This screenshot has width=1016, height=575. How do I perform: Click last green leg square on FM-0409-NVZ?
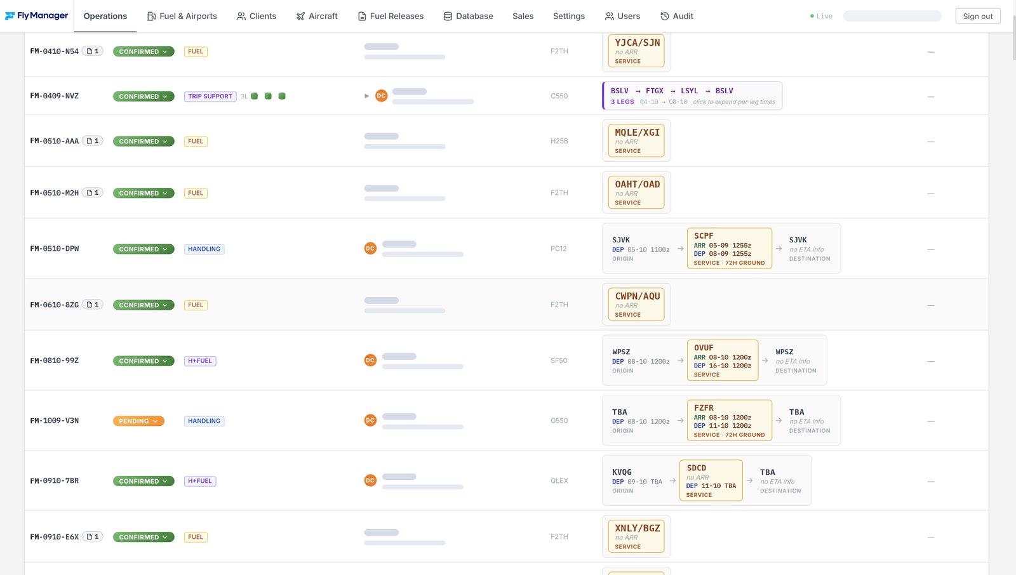tap(282, 96)
